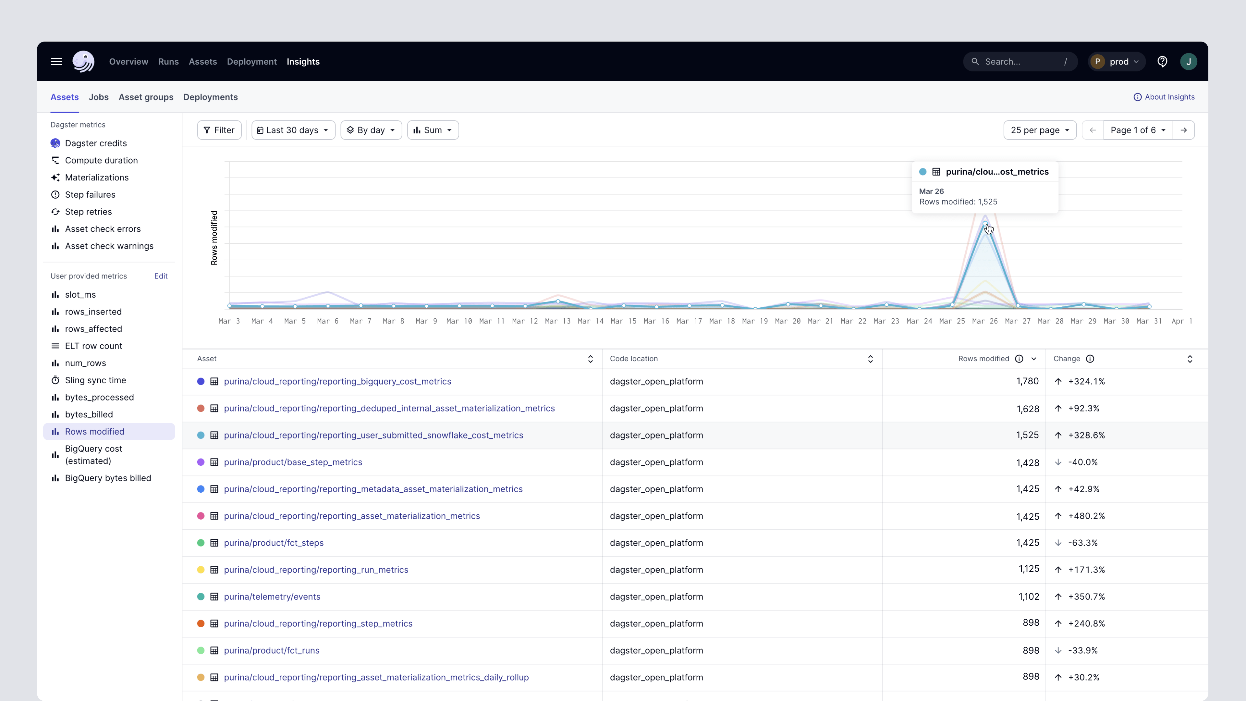Click table icon of base_step_metrics row
The image size is (1246, 701).
coord(214,462)
